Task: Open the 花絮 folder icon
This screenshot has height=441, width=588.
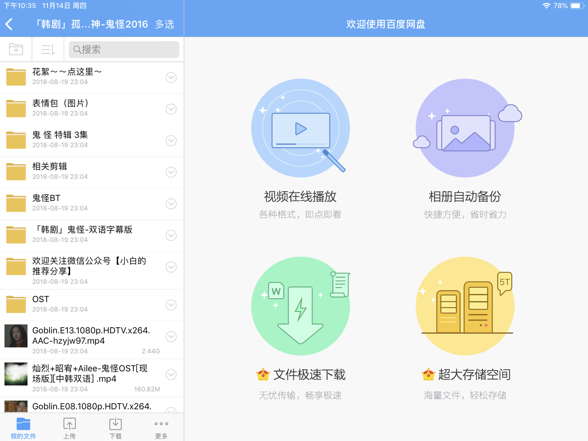Action: tap(16, 77)
